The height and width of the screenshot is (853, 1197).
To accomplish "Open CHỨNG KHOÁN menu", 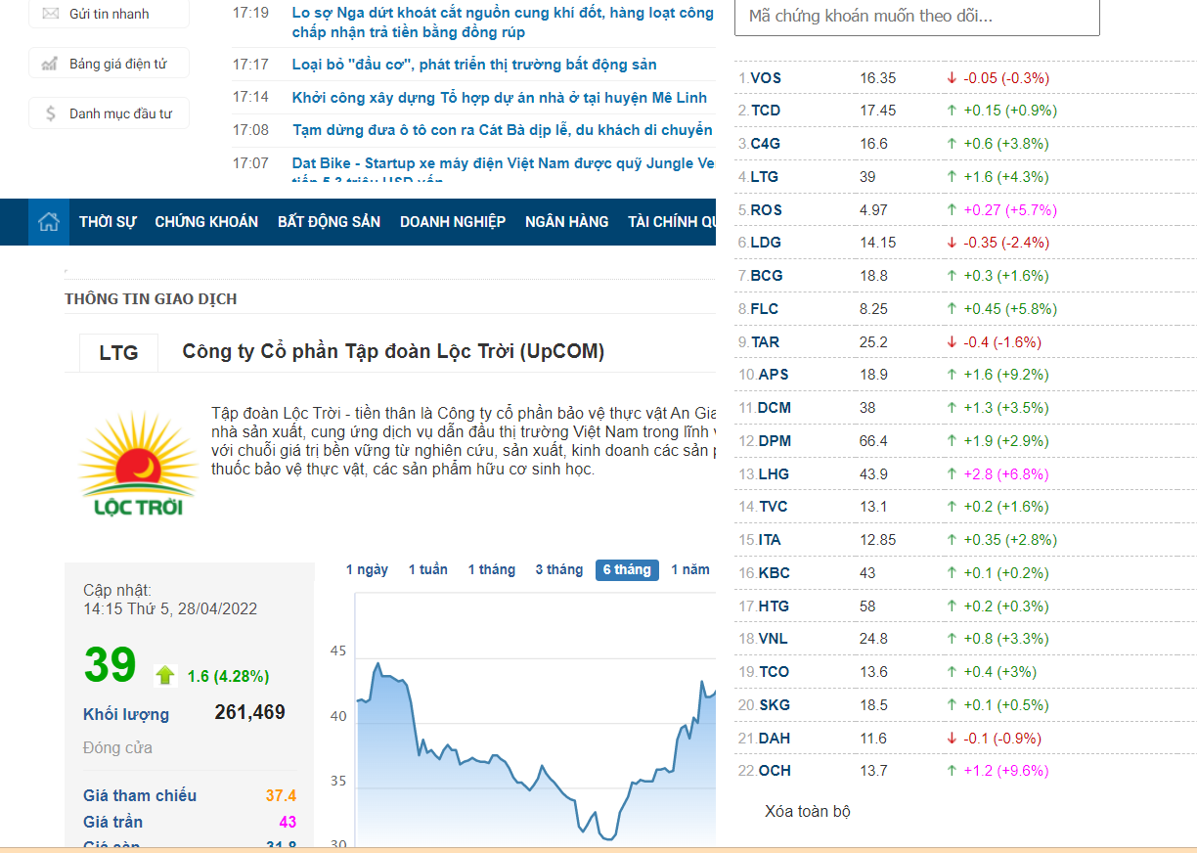I will coord(206,222).
